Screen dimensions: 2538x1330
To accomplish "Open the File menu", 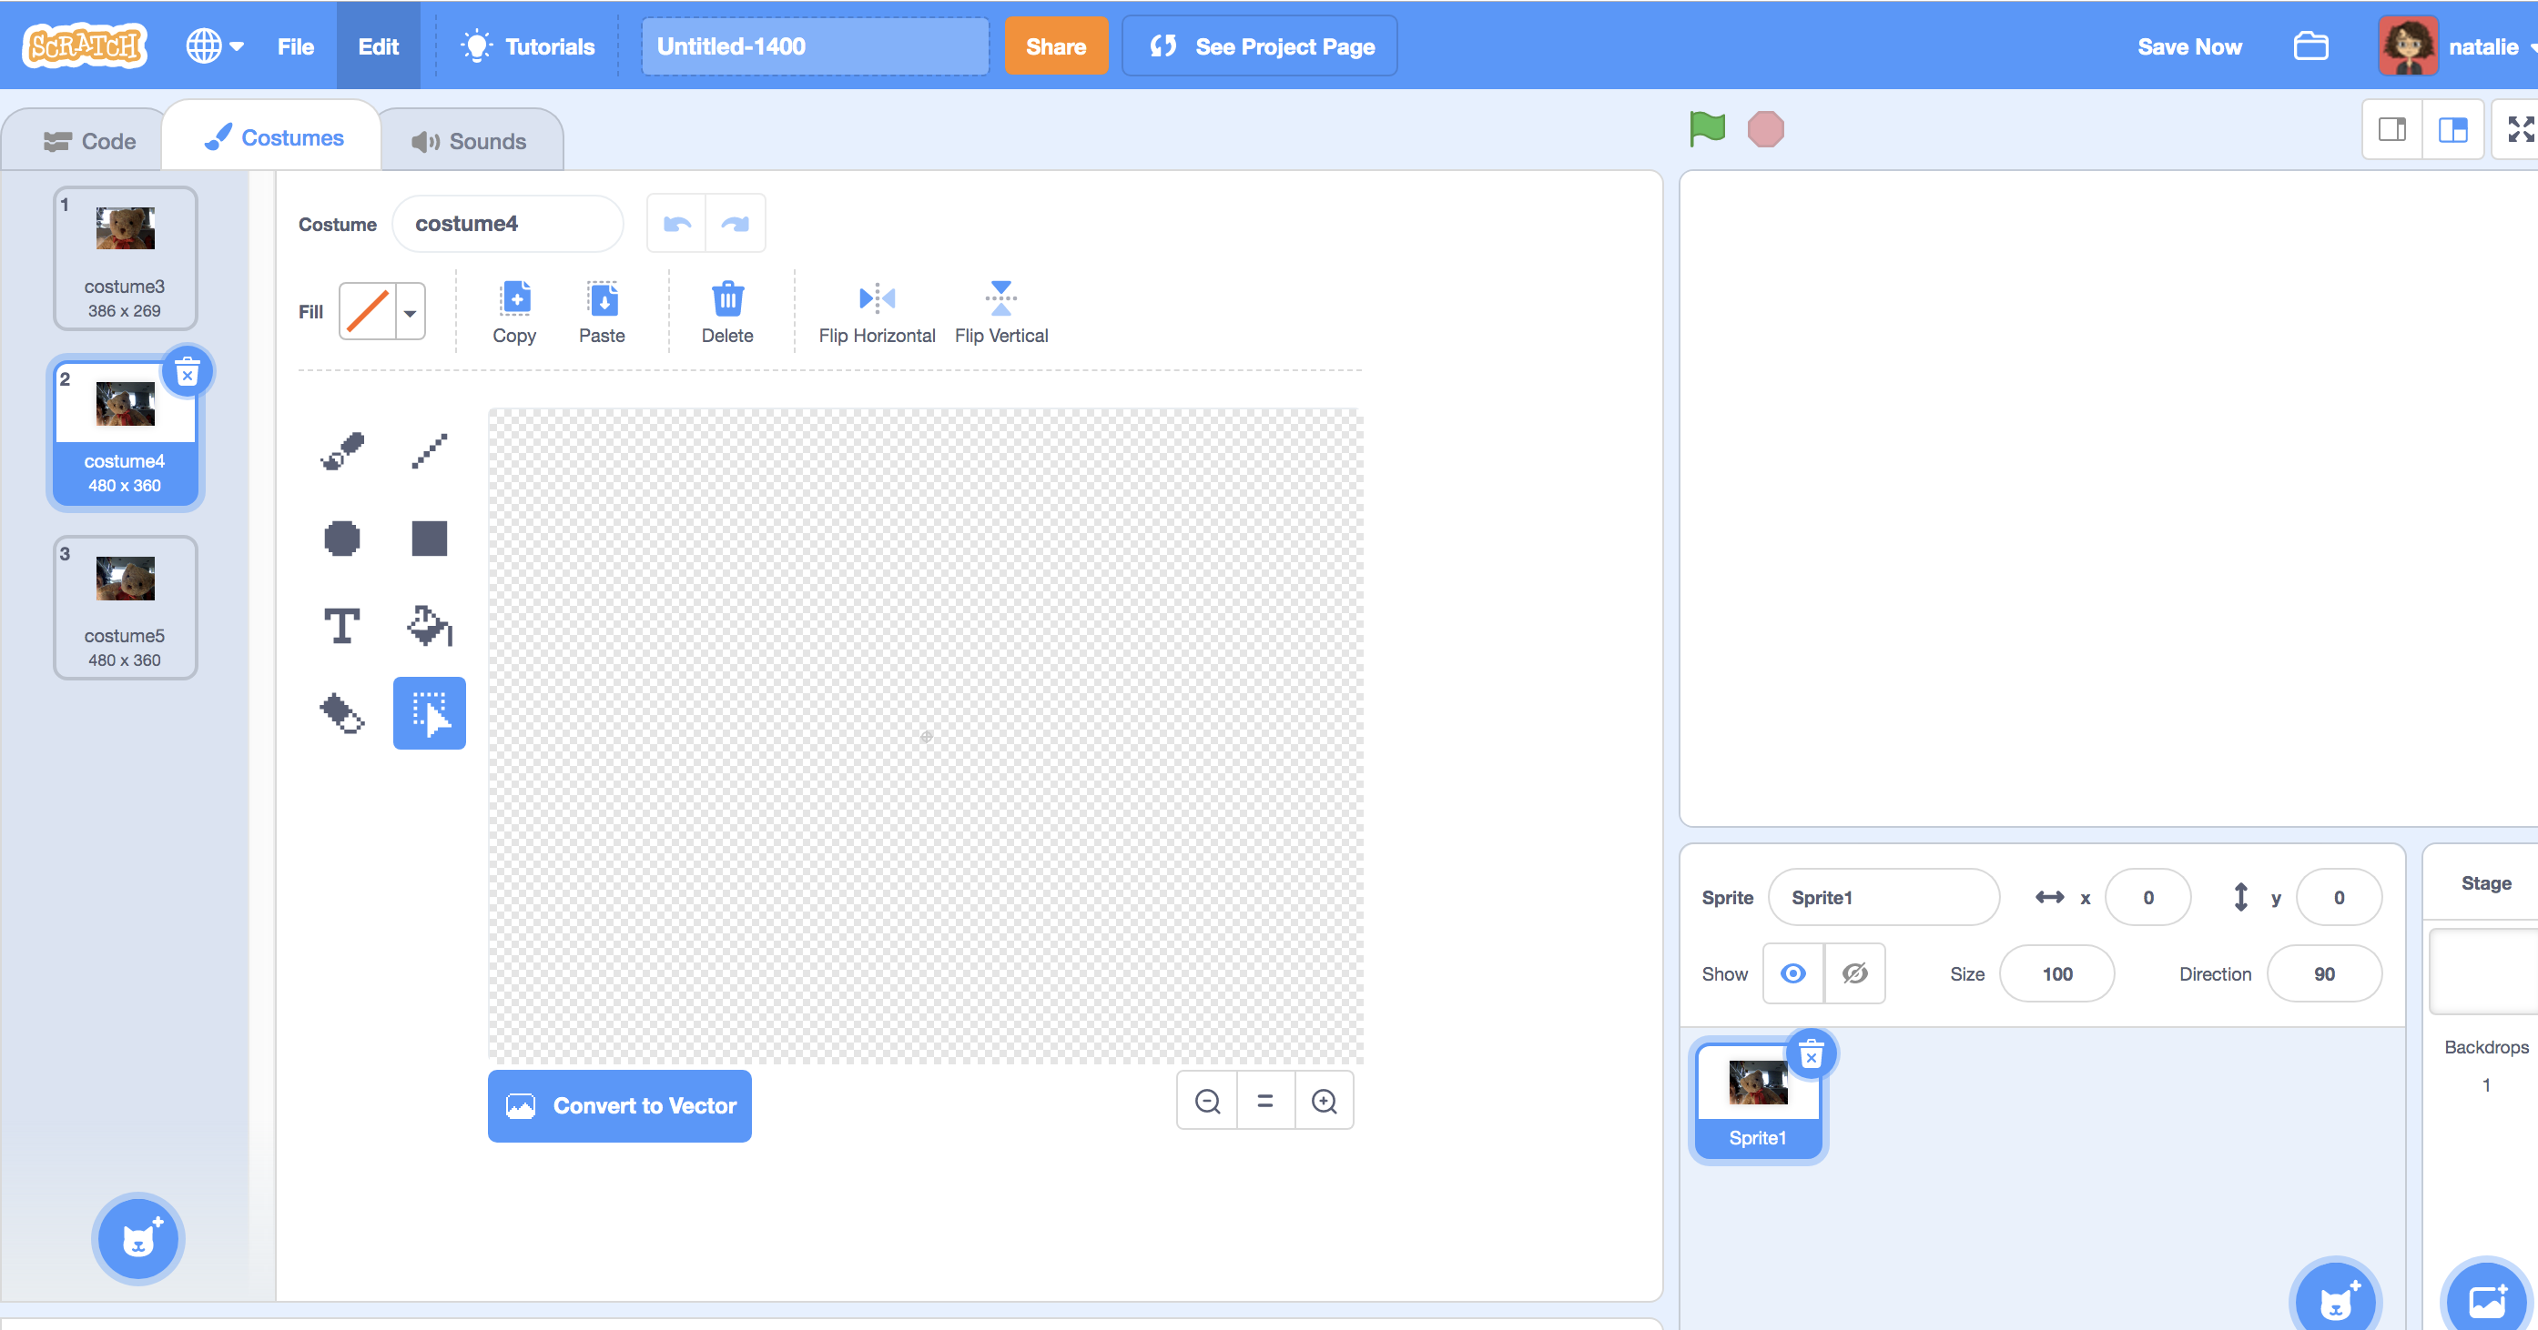I will coord(295,45).
